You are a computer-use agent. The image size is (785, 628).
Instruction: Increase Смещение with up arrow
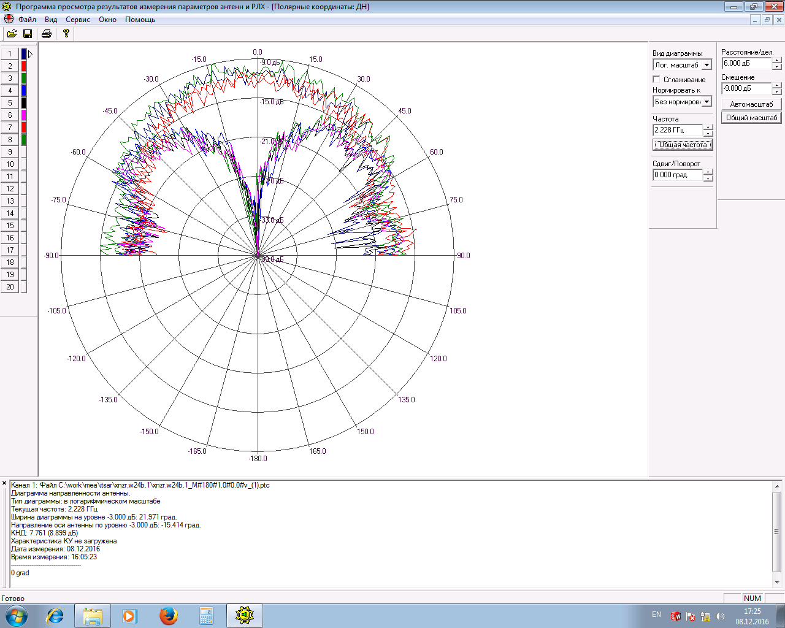777,85
